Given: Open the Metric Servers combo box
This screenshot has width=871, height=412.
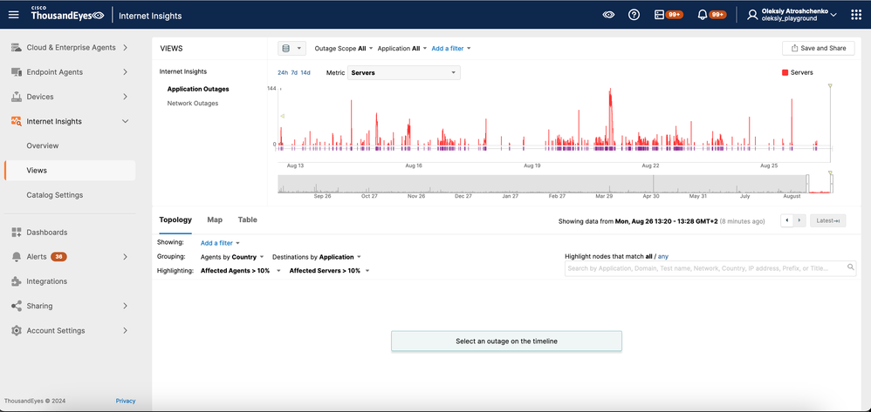Looking at the screenshot, I should (x=404, y=72).
